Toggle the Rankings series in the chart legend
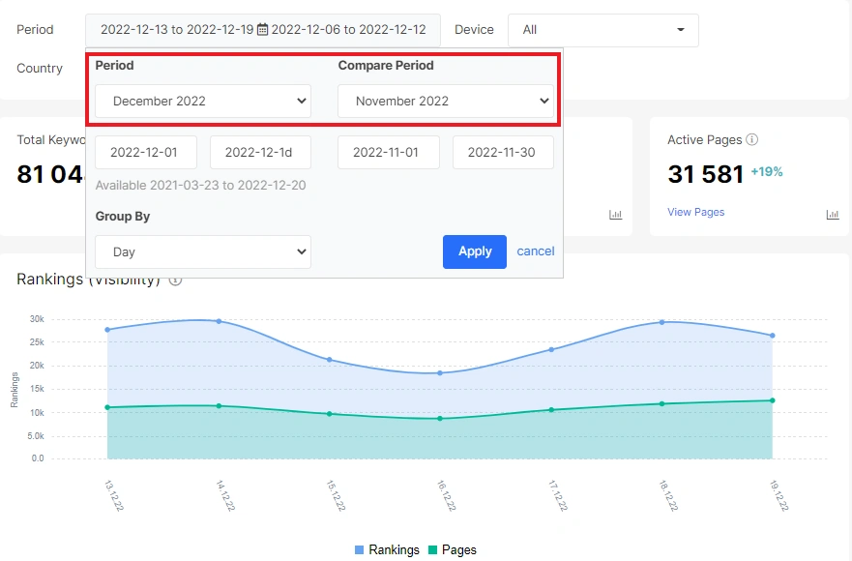 click(394, 548)
